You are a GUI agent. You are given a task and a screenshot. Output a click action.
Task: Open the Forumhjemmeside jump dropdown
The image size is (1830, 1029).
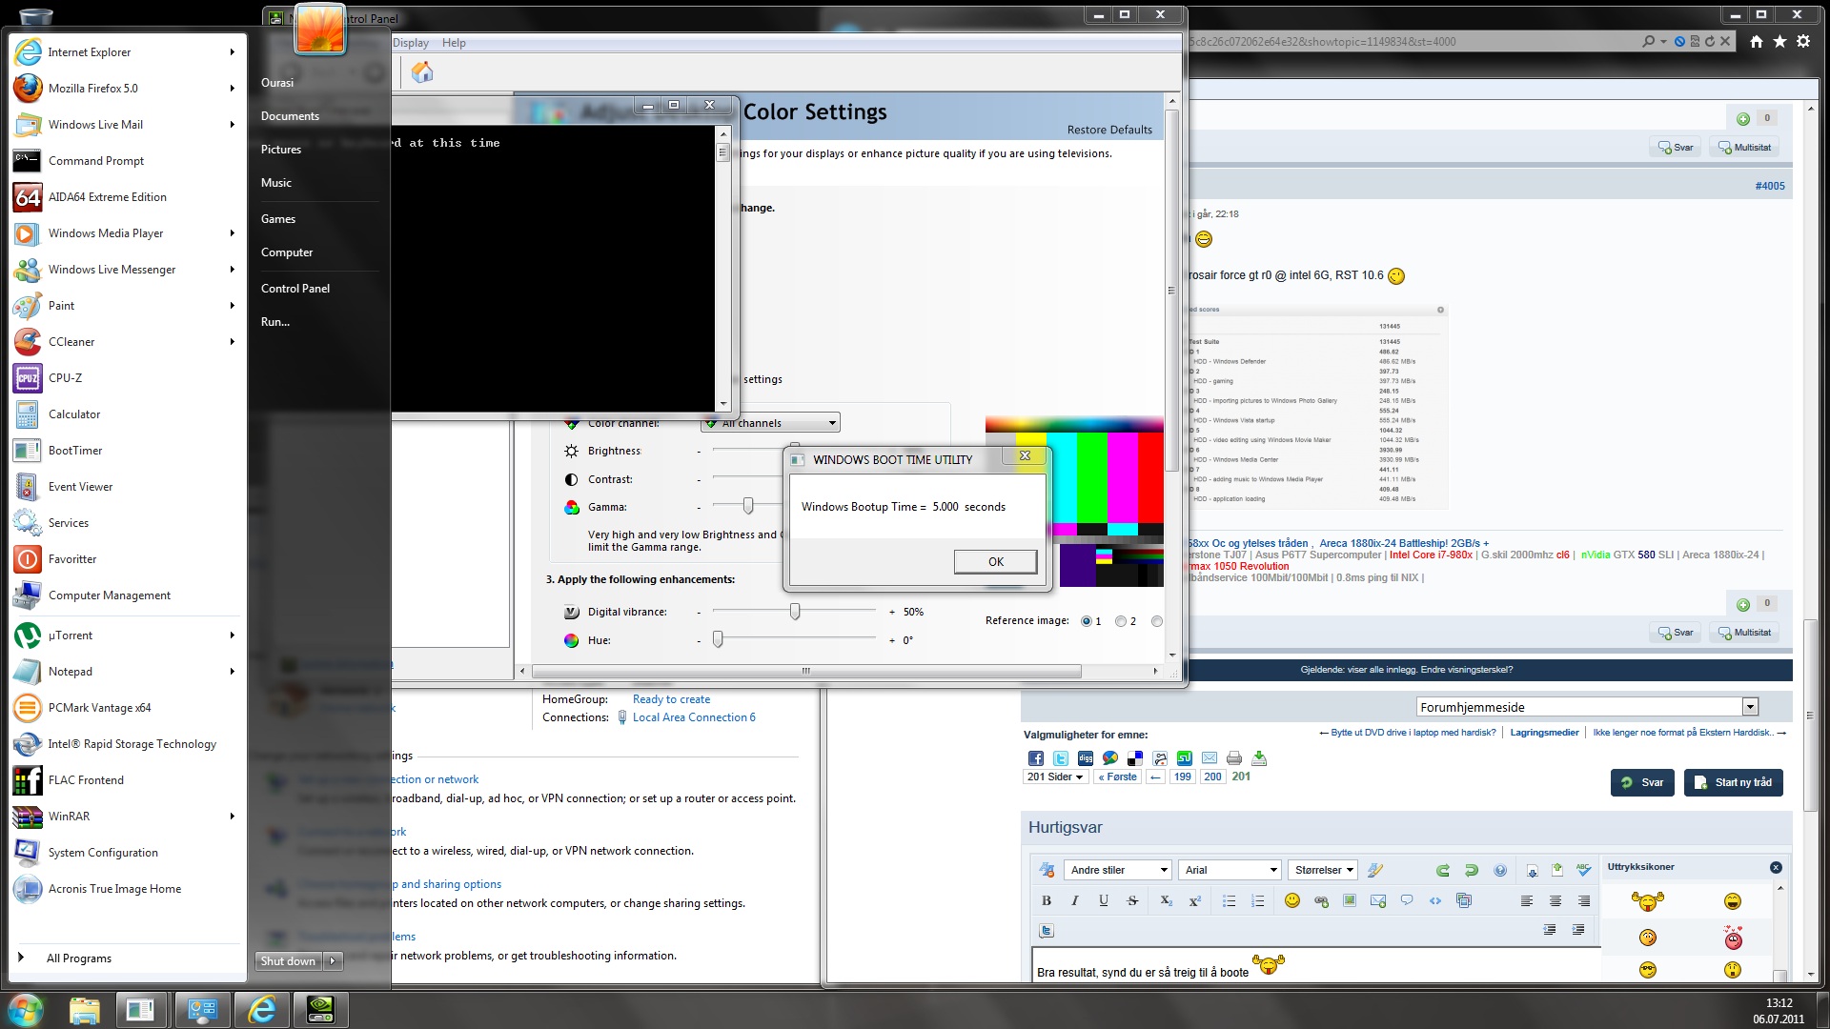(x=1587, y=707)
